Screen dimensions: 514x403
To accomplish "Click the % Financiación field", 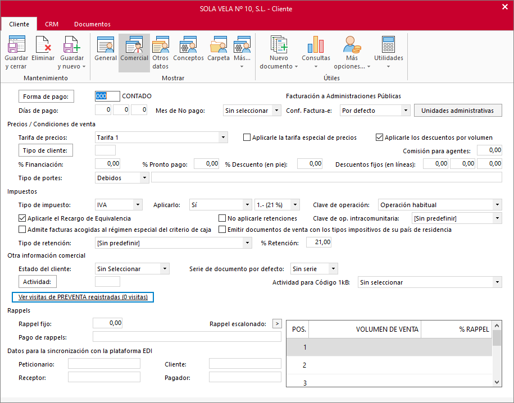I will 107,163.
